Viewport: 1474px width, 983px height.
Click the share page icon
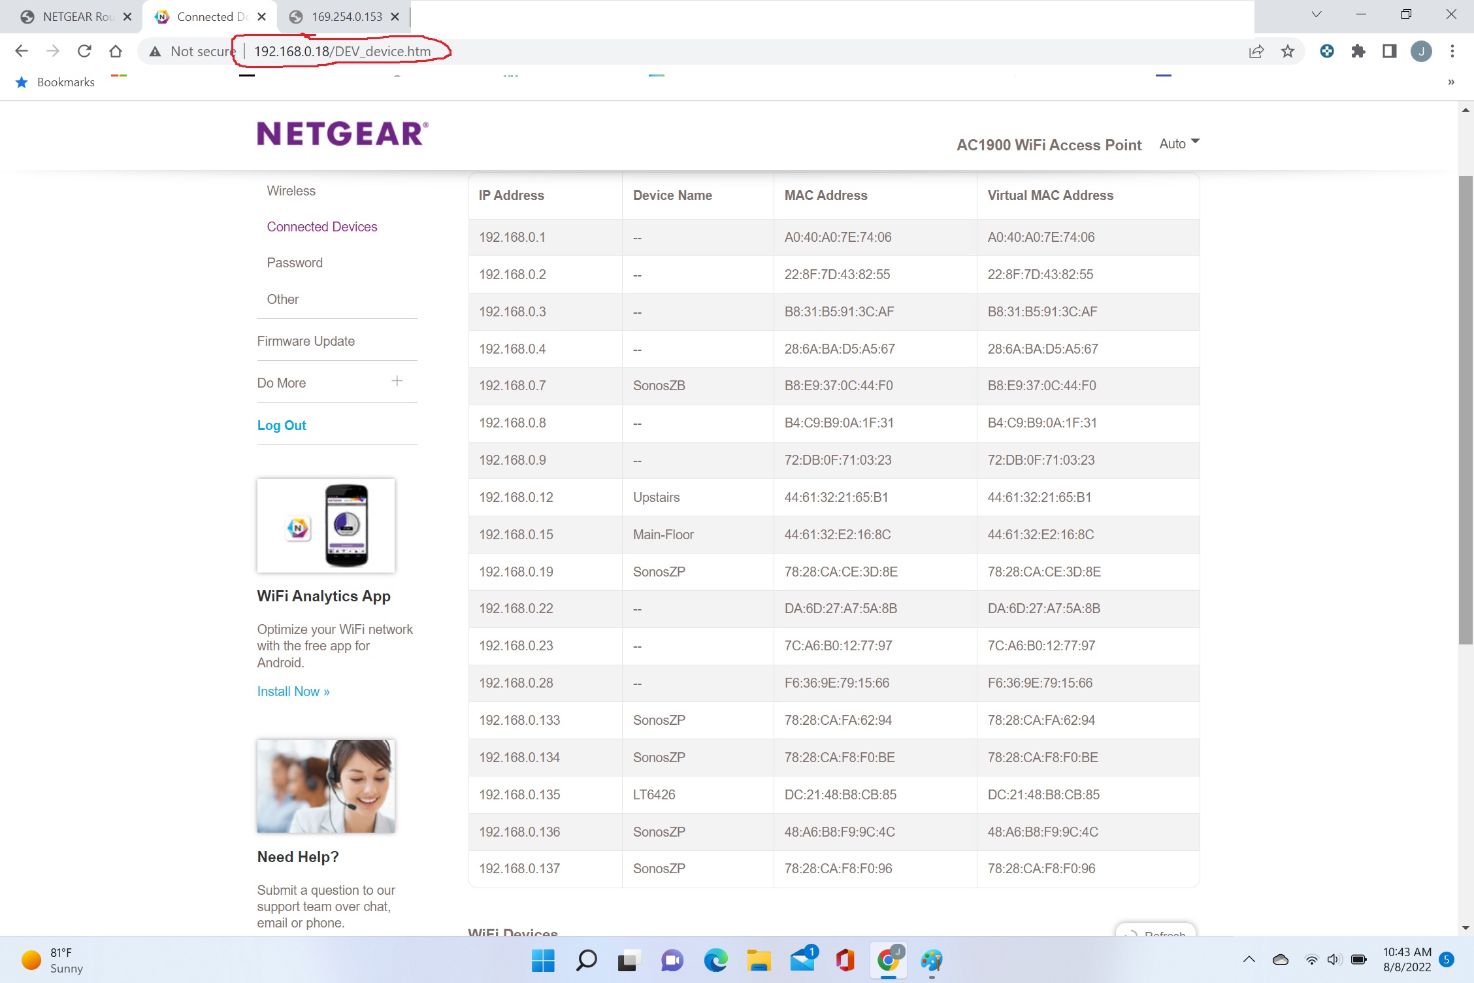tap(1256, 51)
